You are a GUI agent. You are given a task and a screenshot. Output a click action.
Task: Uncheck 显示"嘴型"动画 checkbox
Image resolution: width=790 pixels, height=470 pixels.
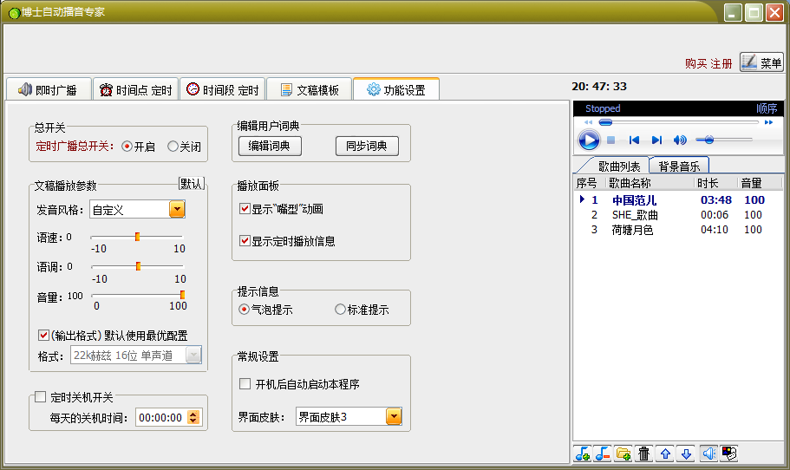pos(245,209)
